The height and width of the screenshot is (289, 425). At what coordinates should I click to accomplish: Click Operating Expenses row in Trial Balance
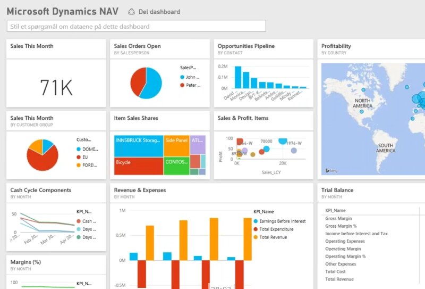345,241
